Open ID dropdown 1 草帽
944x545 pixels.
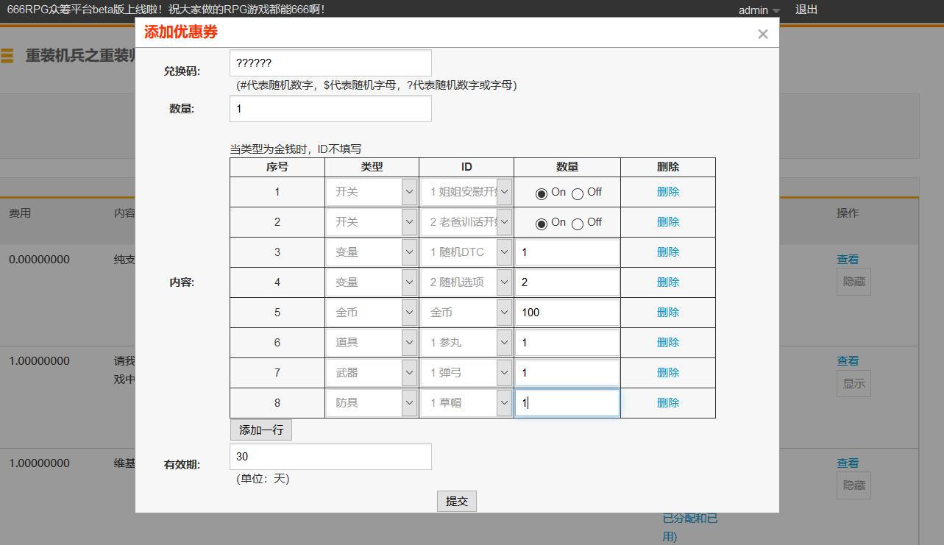466,403
